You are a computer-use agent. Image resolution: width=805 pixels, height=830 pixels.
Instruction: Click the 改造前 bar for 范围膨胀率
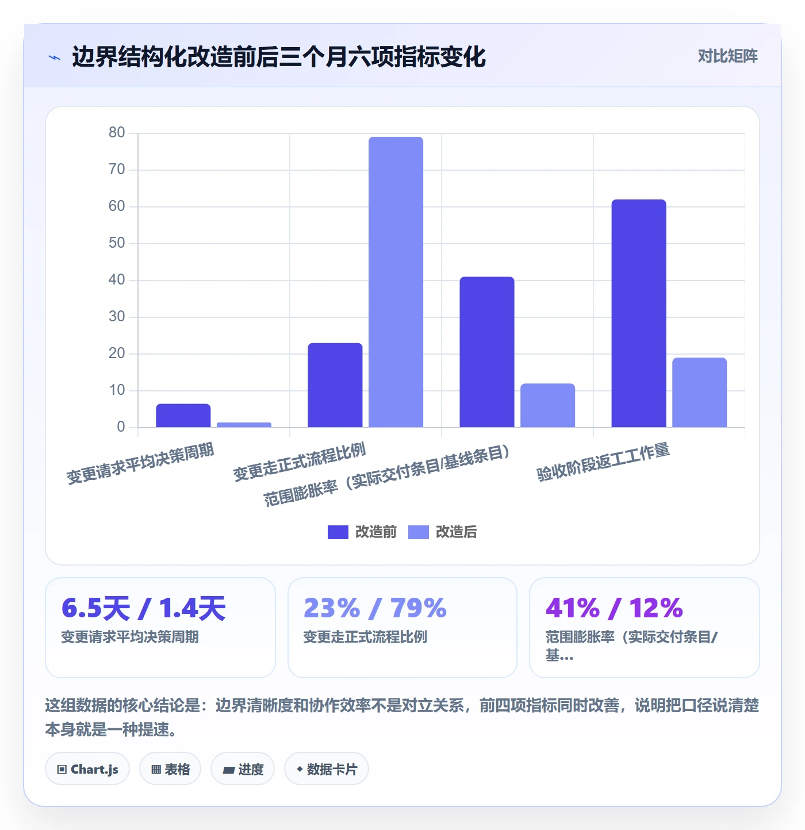(487, 352)
